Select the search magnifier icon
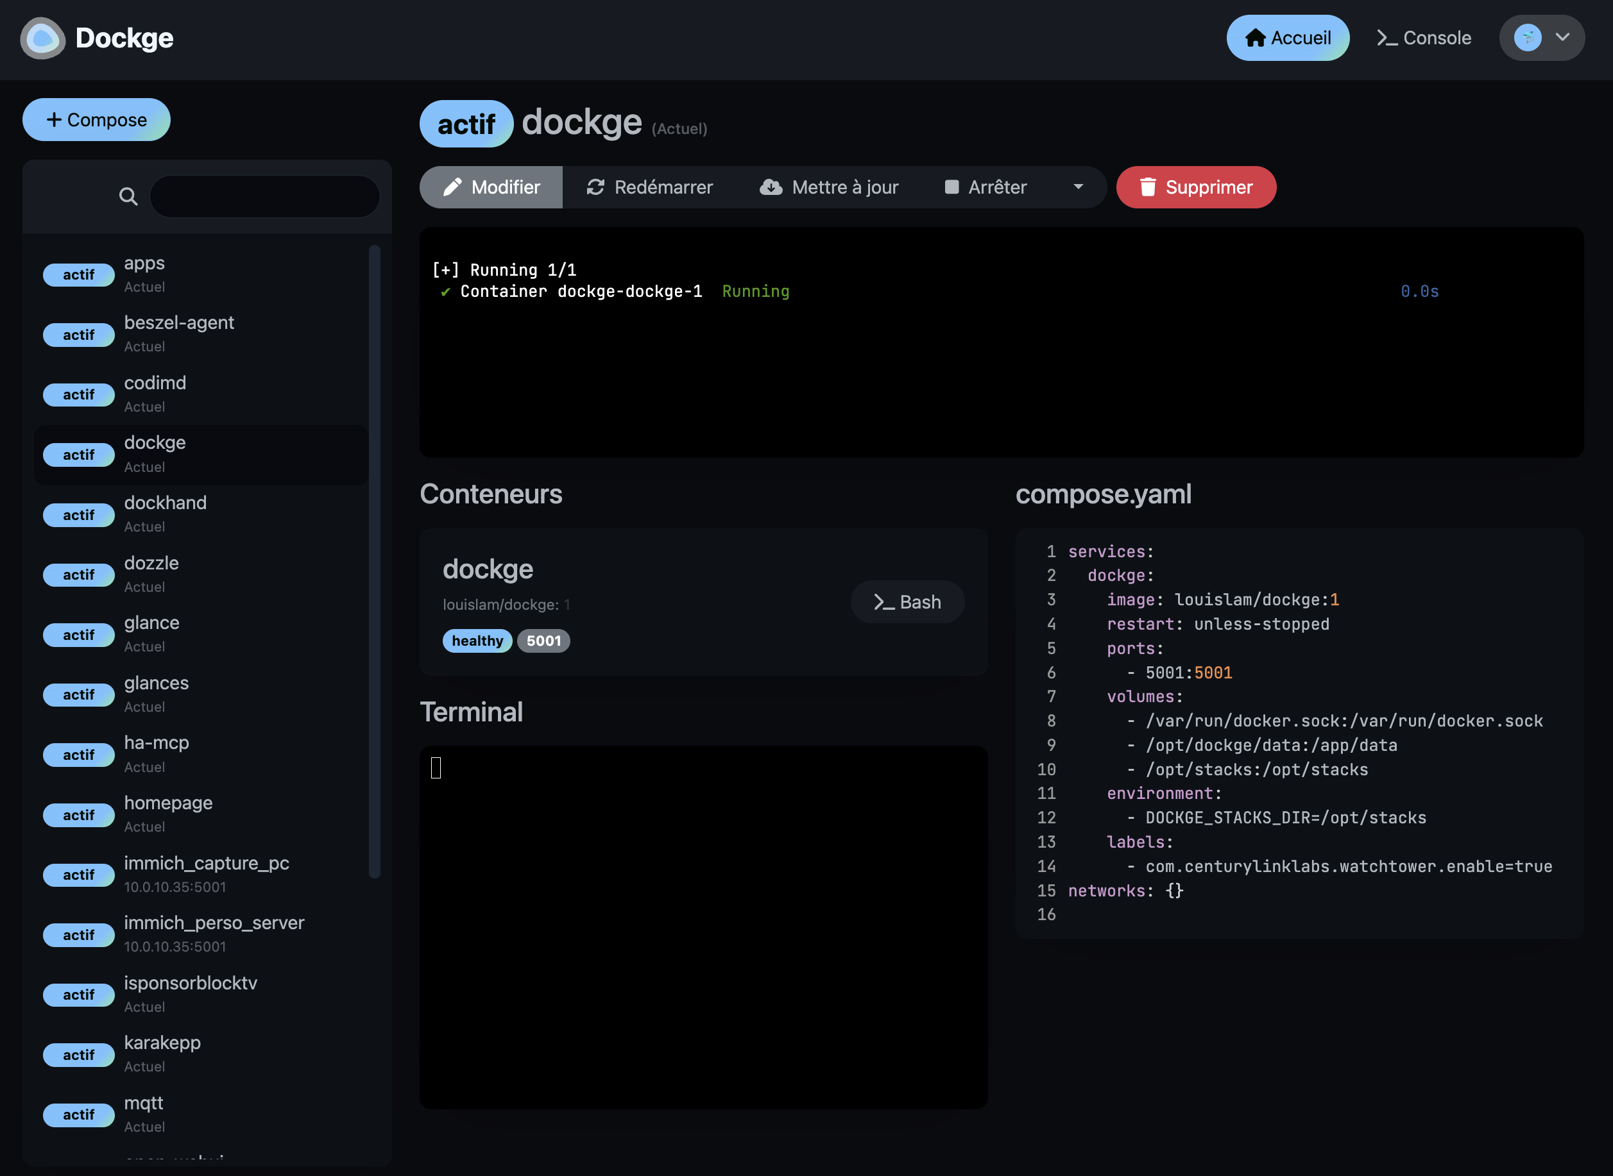 (x=128, y=196)
